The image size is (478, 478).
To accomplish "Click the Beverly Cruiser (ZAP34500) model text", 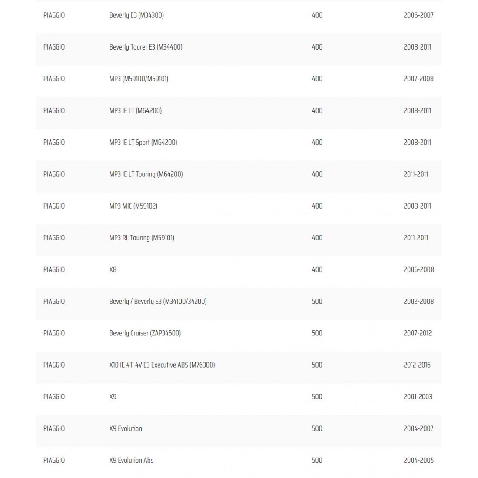I will (145, 333).
